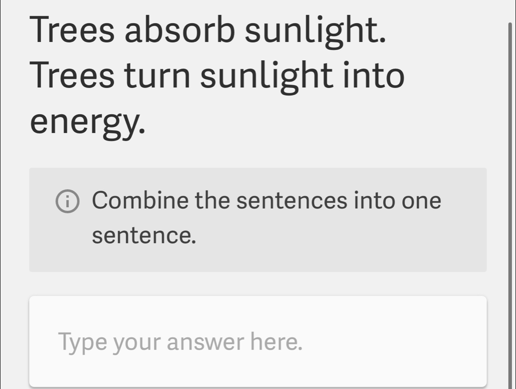Select the information symbol beside the instructions
Viewport: 516px width, 389px height.
pos(67,201)
